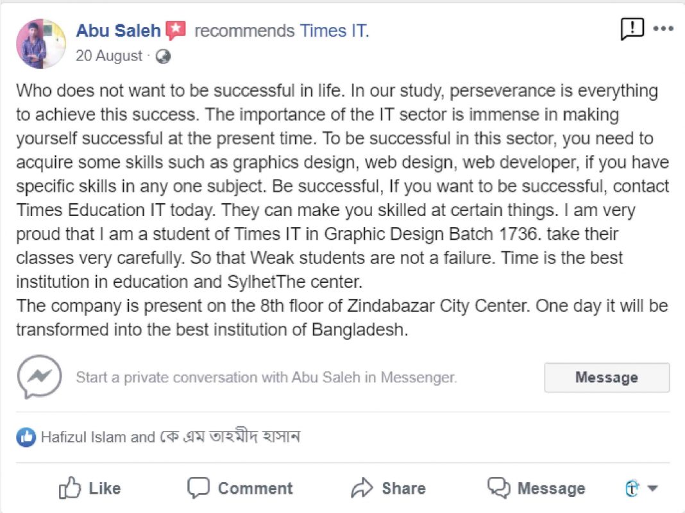This screenshot has height=513, width=685.
Task: Expand the acting-as profile dropdown arrow
Action: click(653, 489)
